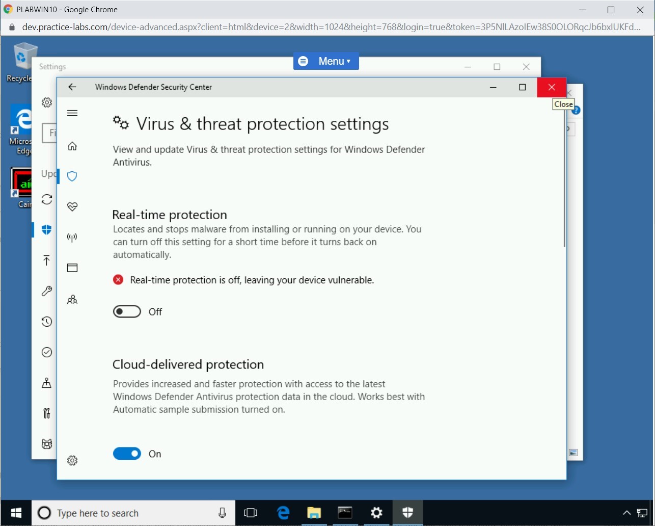Open Family options icon in sidebar
This screenshot has width=655, height=526.
(72, 300)
